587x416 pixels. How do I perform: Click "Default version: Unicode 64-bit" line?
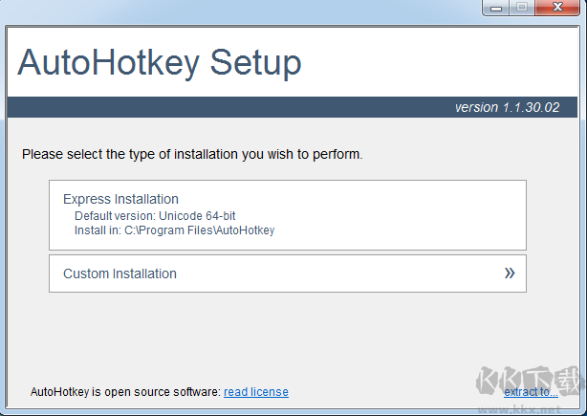(x=155, y=216)
